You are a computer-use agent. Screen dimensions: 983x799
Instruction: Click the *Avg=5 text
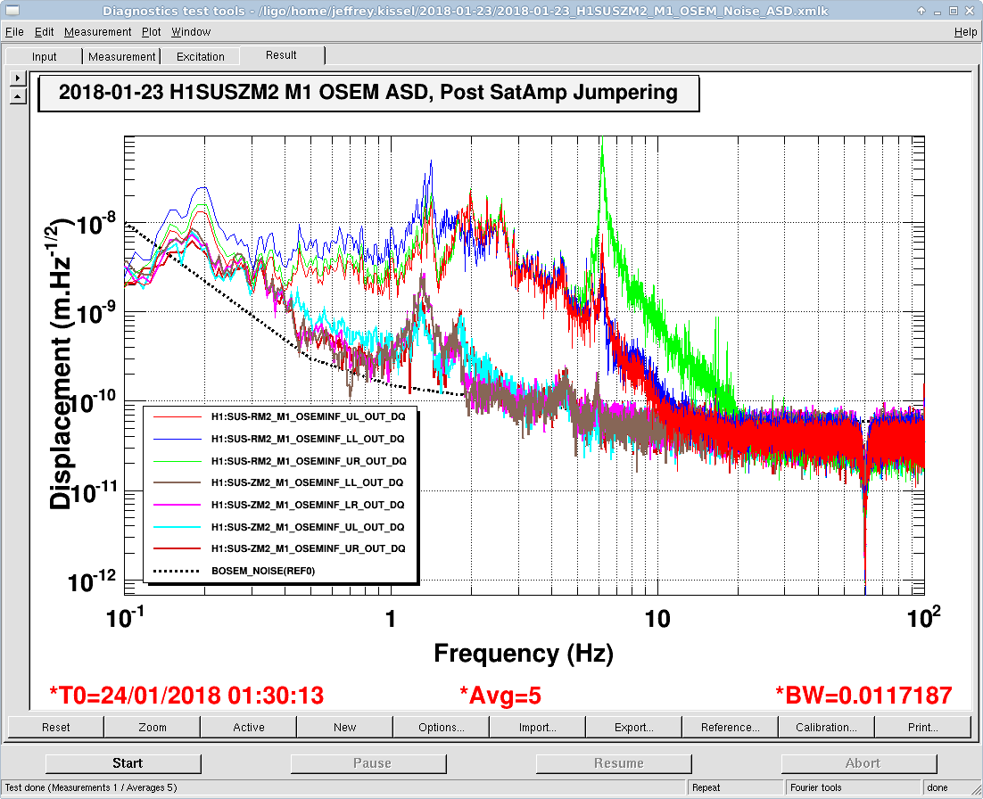pos(500,696)
